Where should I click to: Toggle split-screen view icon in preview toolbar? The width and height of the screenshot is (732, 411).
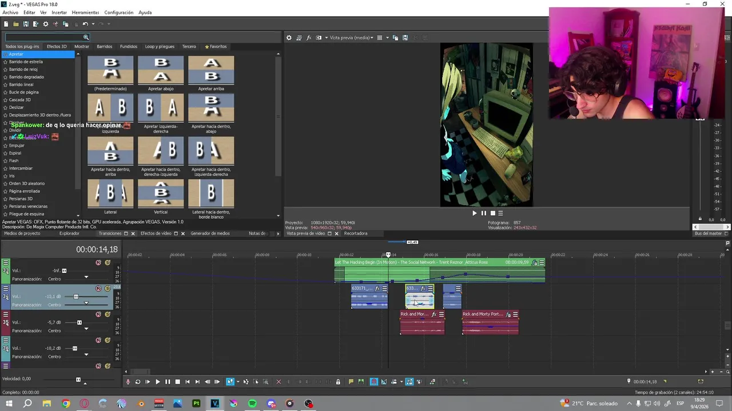[x=319, y=38]
